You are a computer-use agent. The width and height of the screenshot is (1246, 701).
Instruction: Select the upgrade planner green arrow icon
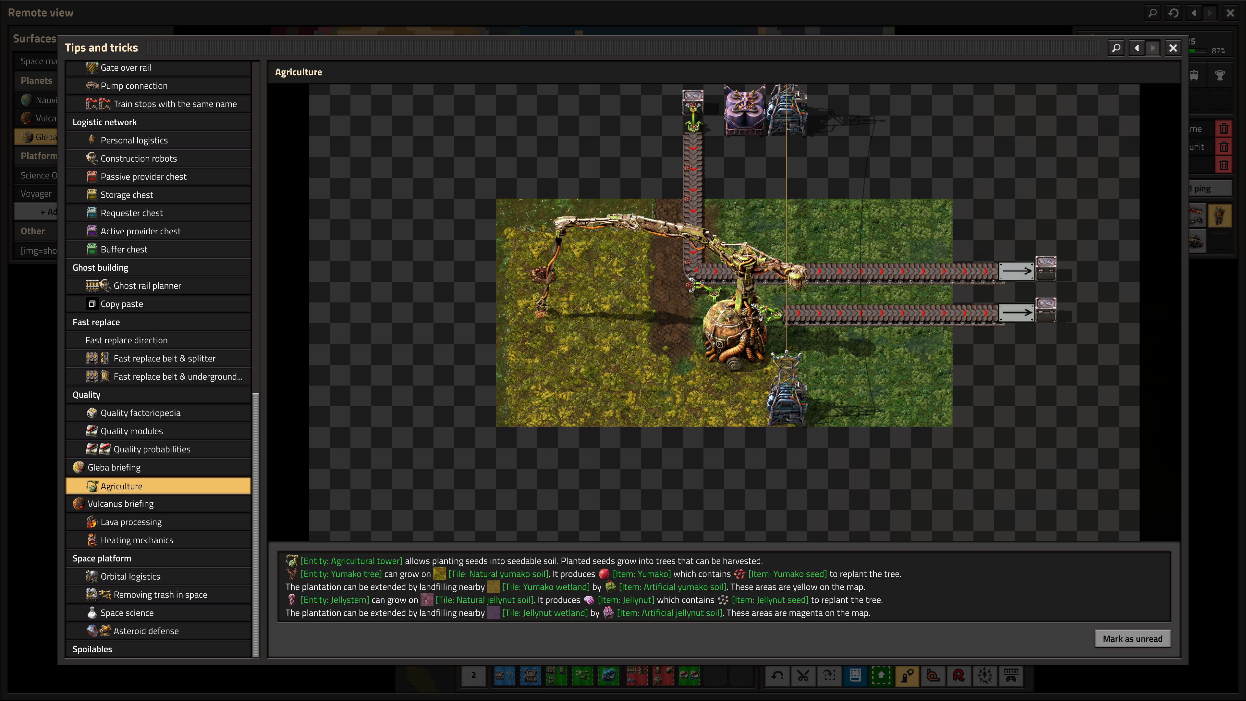[x=881, y=675]
